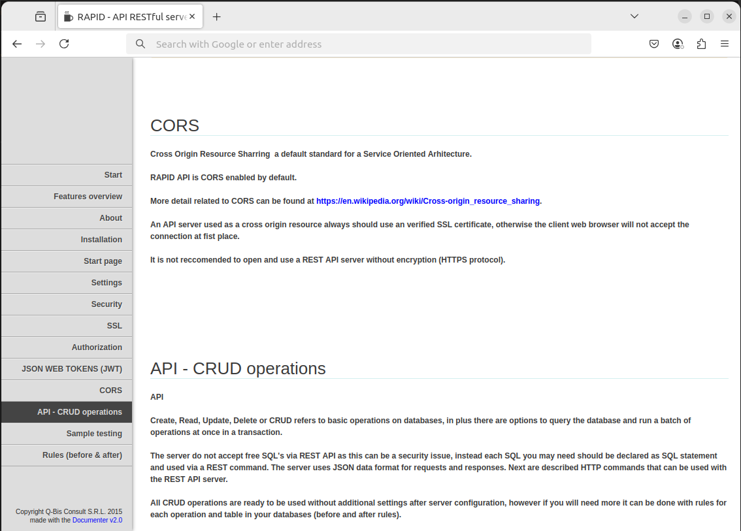Select Start page in sidebar
Image resolution: width=741 pixels, height=531 pixels.
click(67, 261)
